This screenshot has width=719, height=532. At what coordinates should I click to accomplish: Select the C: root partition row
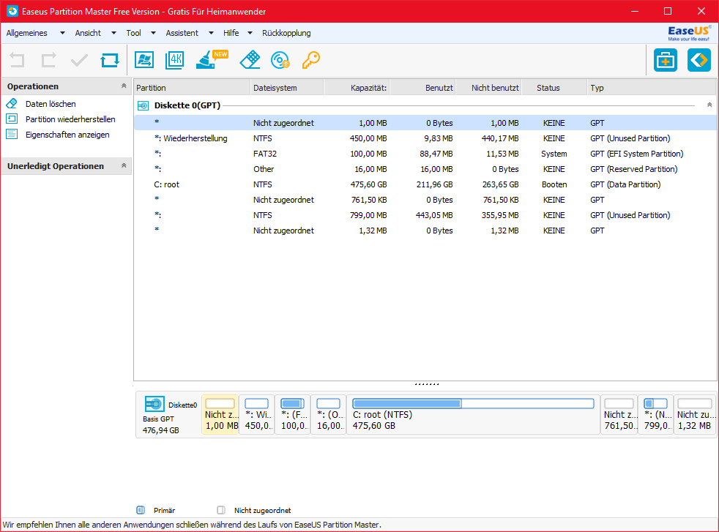(x=425, y=184)
